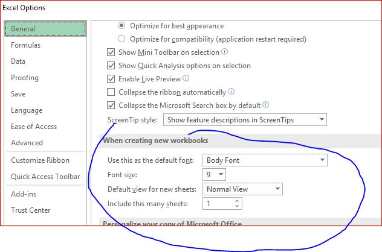This screenshot has width=382, height=252.
Task: Open the Formulas options category
Action: pyautogui.click(x=25, y=45)
